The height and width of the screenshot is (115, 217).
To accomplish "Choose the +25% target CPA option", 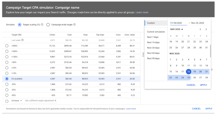I will pyautogui.click(x=7, y=68).
